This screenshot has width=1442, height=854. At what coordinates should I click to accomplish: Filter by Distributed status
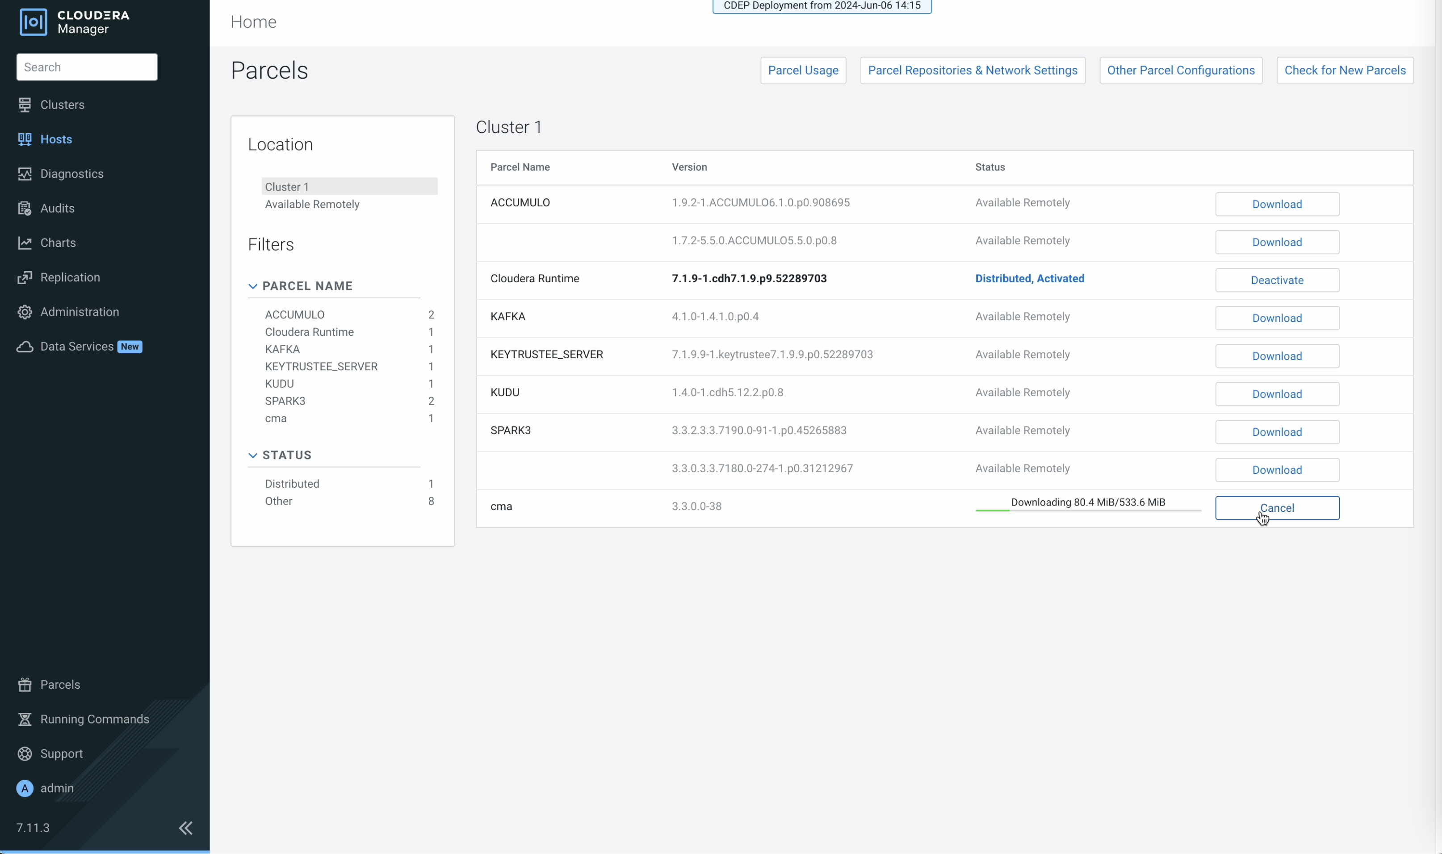pyautogui.click(x=292, y=484)
